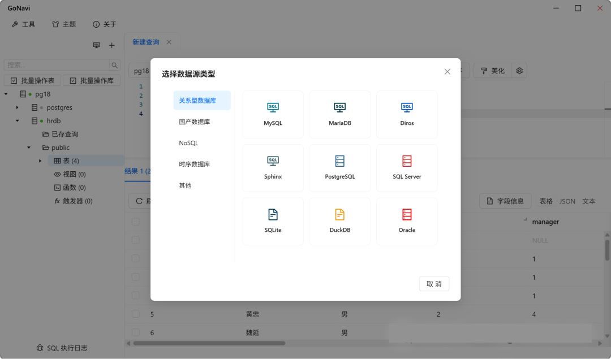Click the 取消 button in the dialog
This screenshot has width=611, height=359.
coord(434,284)
